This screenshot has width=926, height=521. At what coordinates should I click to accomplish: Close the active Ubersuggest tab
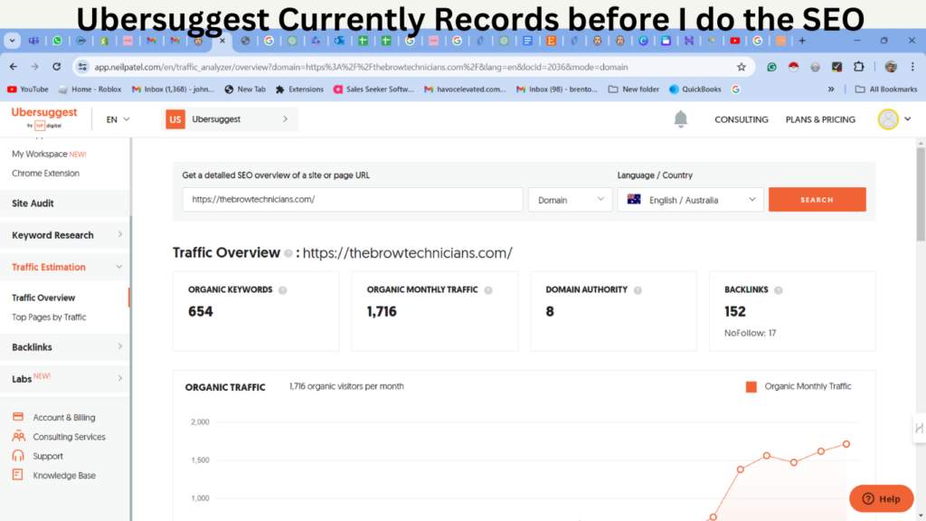[222, 41]
